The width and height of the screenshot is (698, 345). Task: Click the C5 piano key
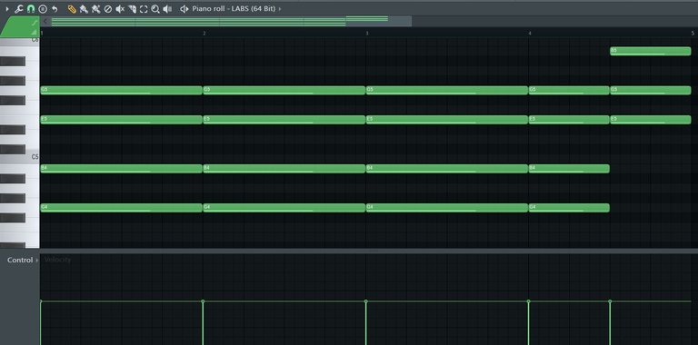point(20,157)
